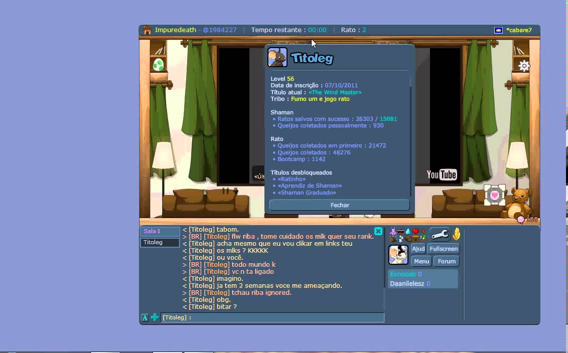568x353 pixels.
Task: Click registration date 07/10/2011
Action: click(x=341, y=85)
